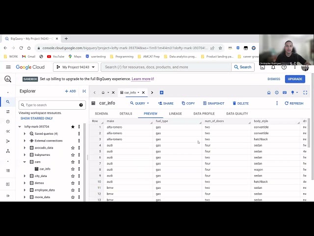This screenshot has height=236, width=314.
Task: Click the browser address bar URL
Action: pyautogui.click(x=125, y=48)
